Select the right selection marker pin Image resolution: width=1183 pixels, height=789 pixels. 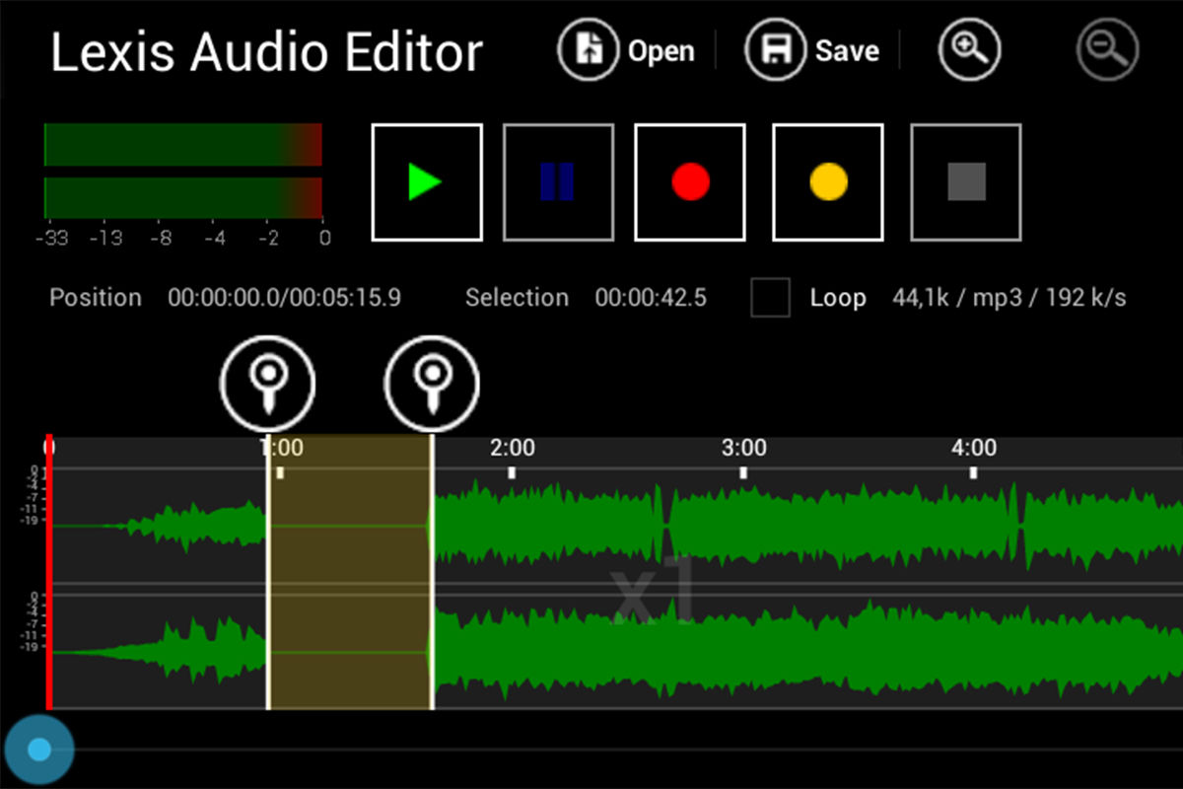pos(432,382)
